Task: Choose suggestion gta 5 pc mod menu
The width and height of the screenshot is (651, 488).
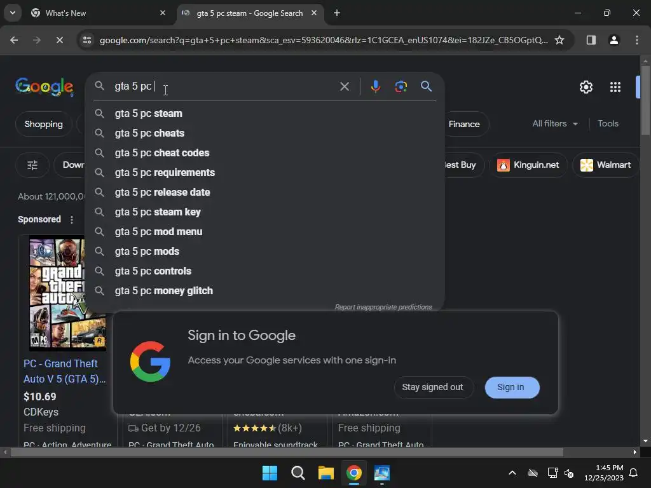Action: [264, 232]
